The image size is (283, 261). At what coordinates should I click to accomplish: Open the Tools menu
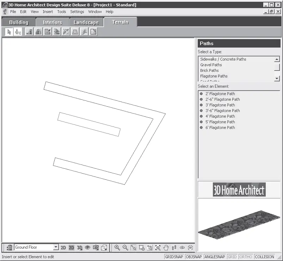pyautogui.click(x=62, y=12)
